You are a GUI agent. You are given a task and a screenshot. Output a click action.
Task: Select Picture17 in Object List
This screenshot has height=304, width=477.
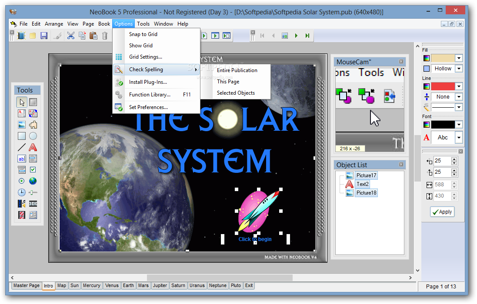coord(366,175)
